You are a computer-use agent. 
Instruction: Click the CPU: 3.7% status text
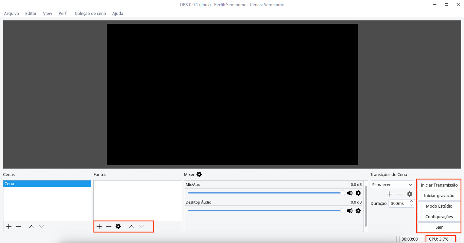point(439,239)
